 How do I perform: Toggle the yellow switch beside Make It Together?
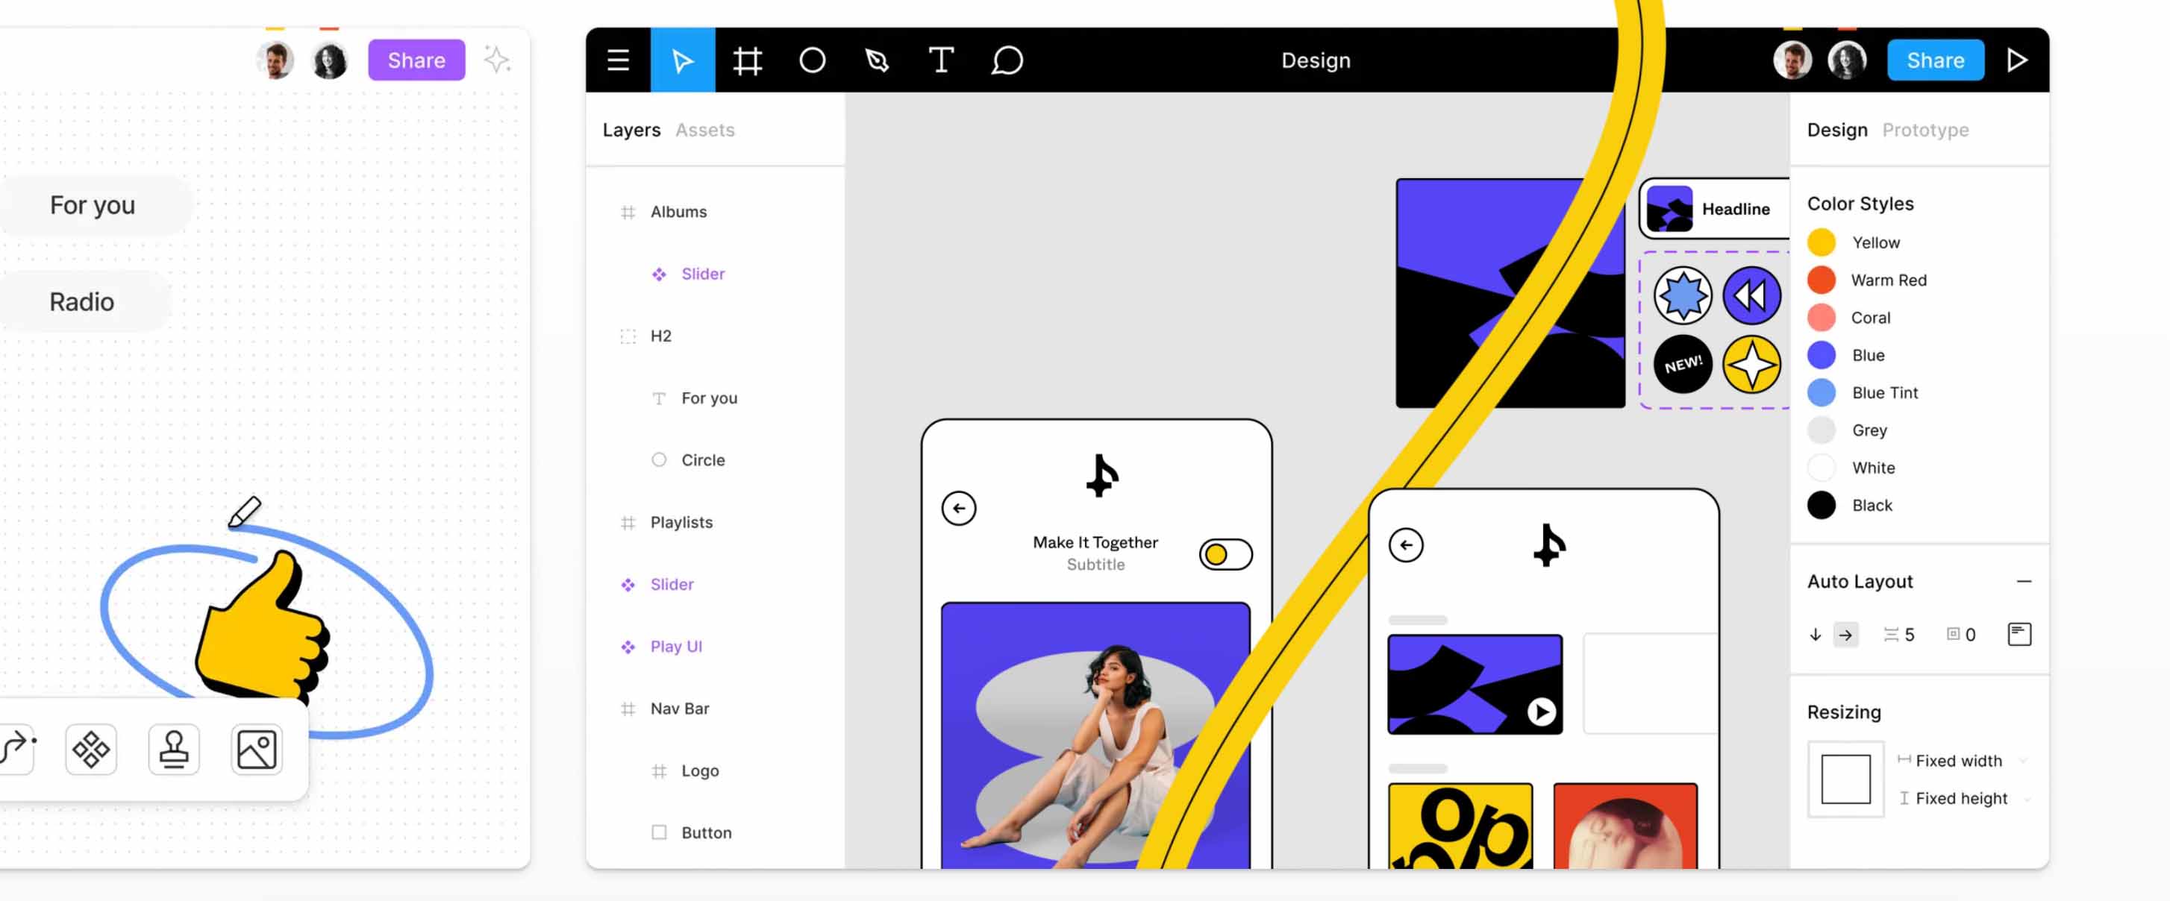click(x=1225, y=554)
